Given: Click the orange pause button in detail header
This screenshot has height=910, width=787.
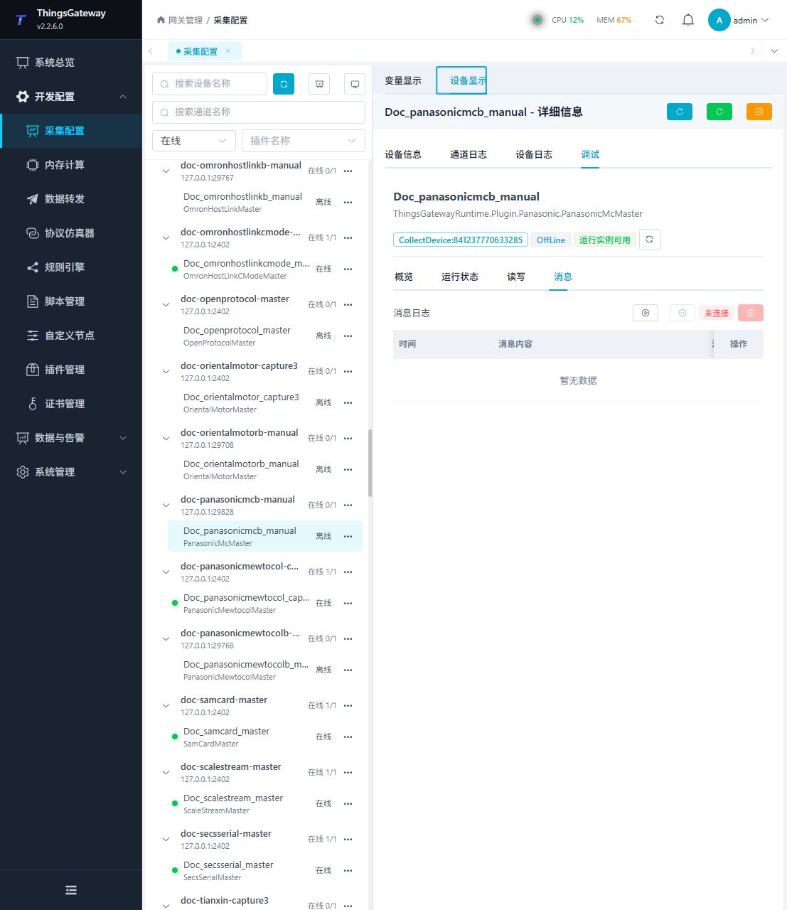Looking at the screenshot, I should 759,112.
